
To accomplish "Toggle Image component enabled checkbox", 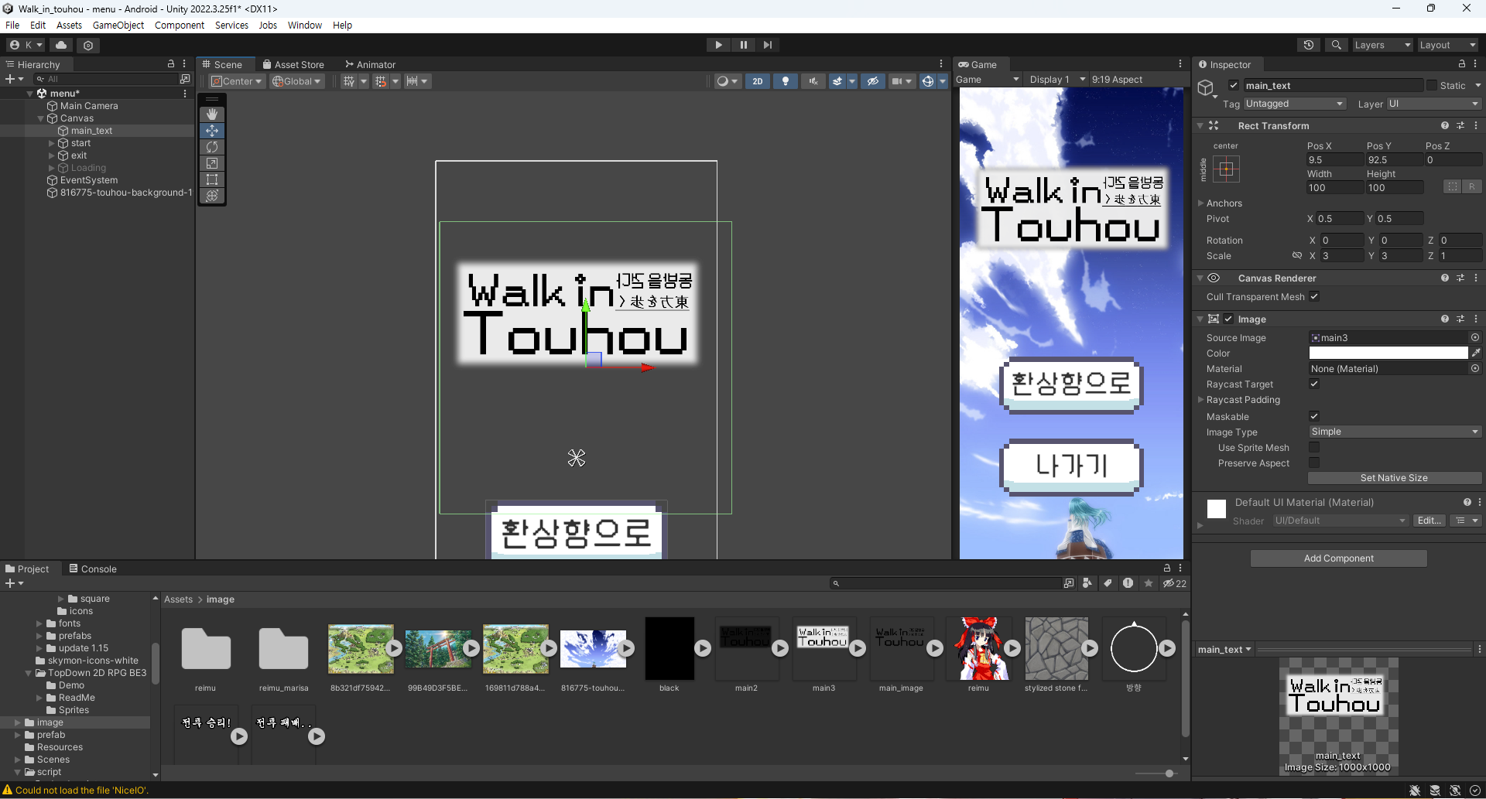I will pyautogui.click(x=1228, y=319).
